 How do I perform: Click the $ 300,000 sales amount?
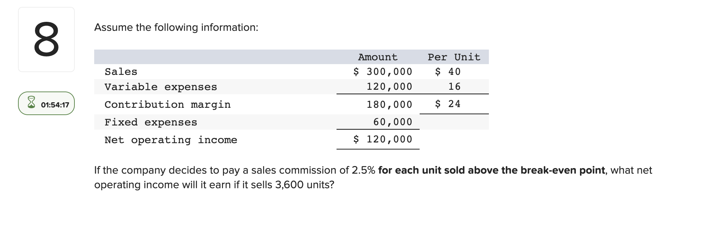[x=383, y=72]
